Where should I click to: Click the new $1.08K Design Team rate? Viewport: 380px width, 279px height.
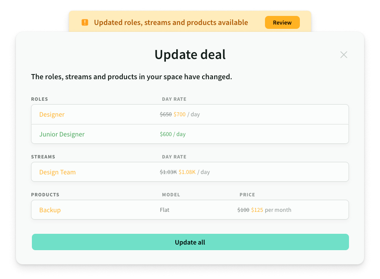click(x=187, y=172)
